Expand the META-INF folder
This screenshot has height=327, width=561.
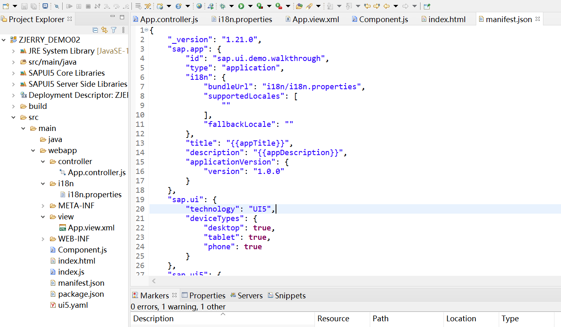pos(43,205)
